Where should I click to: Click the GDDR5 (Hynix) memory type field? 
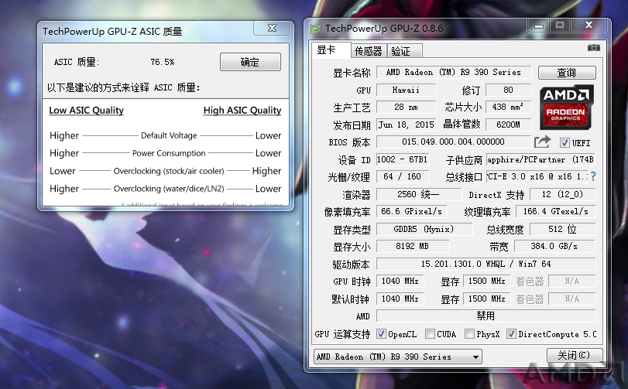click(x=424, y=229)
